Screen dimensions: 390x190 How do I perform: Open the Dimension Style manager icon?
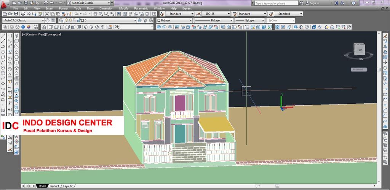pyautogui.click(x=199, y=14)
